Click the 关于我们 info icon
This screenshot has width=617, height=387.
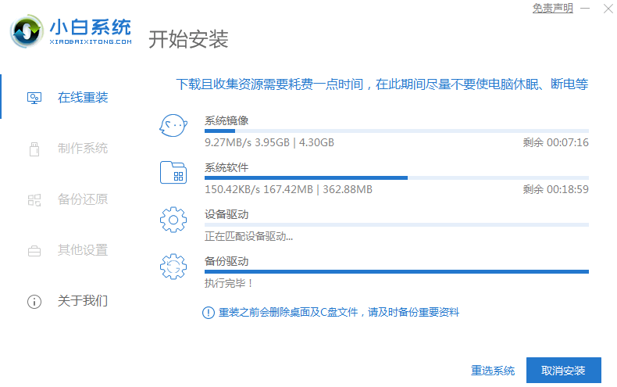coord(34,301)
